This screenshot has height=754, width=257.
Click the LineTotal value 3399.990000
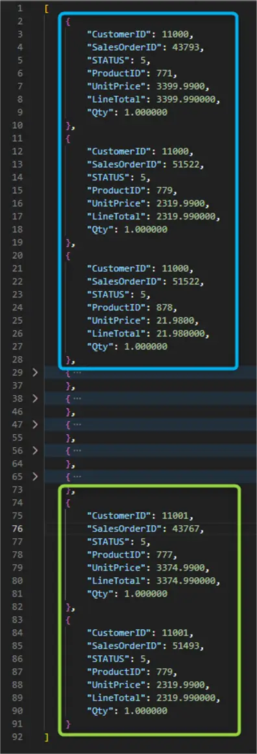(186, 99)
